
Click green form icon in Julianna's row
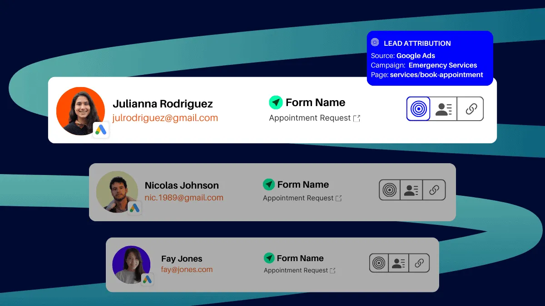[x=276, y=102]
